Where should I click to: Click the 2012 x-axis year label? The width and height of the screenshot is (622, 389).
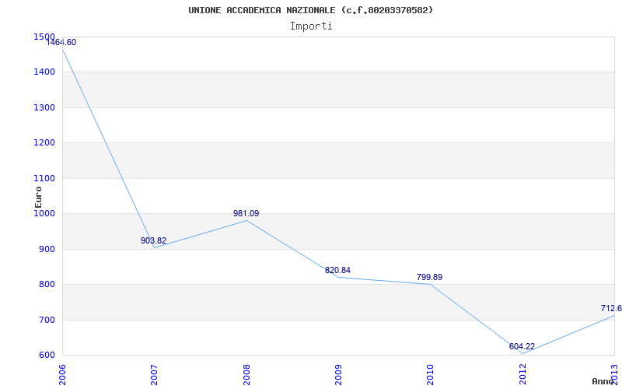point(522,375)
